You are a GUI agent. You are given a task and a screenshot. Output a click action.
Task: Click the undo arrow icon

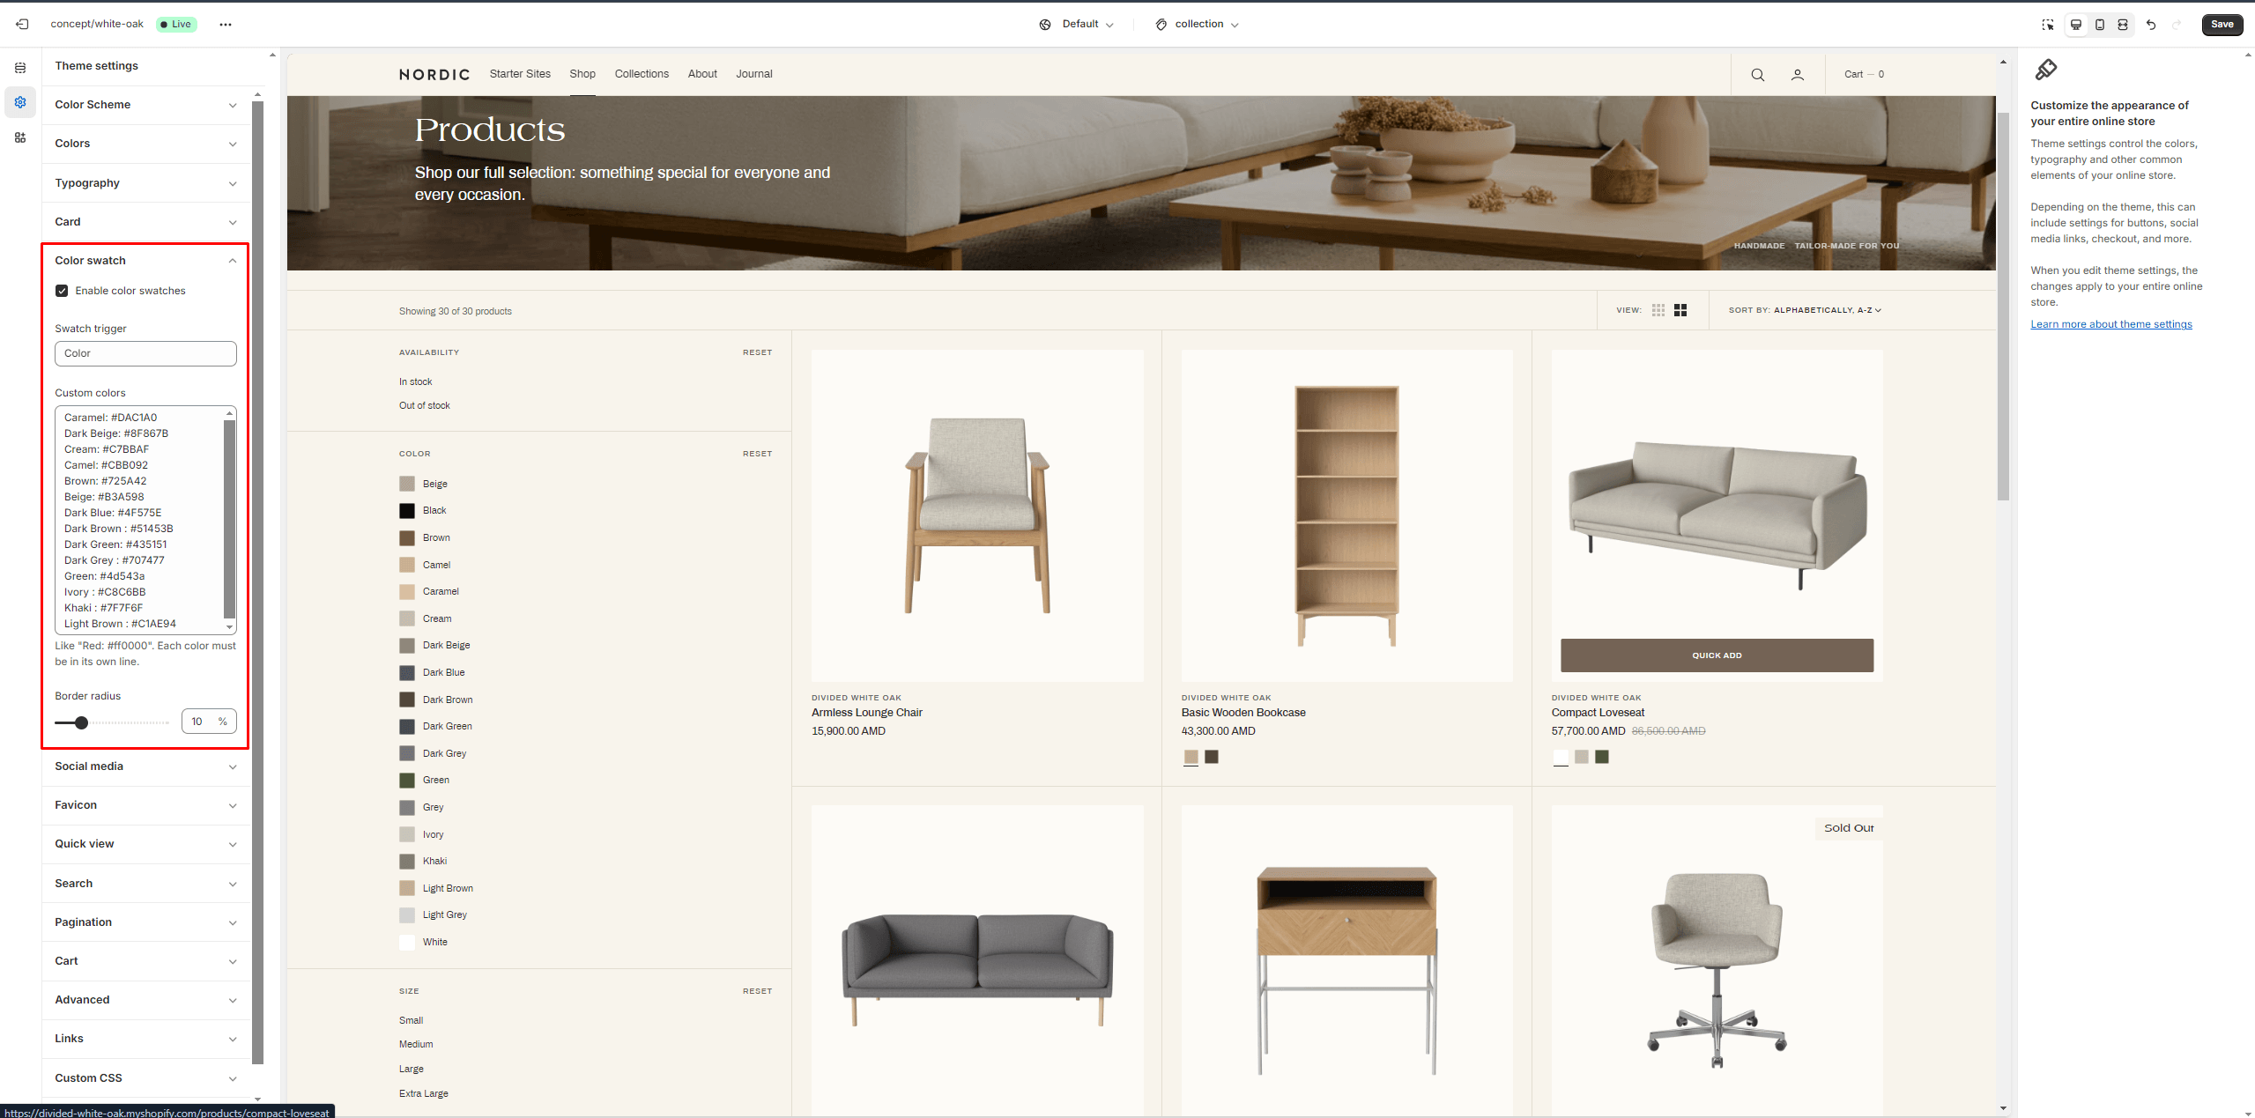2151,25
